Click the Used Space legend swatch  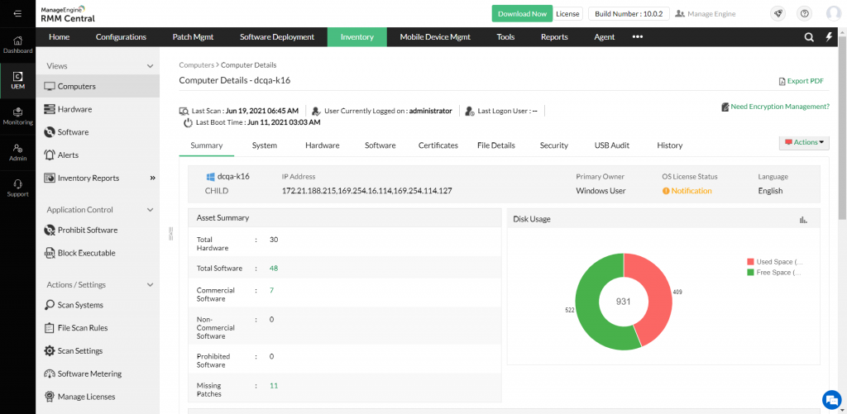[750, 262]
